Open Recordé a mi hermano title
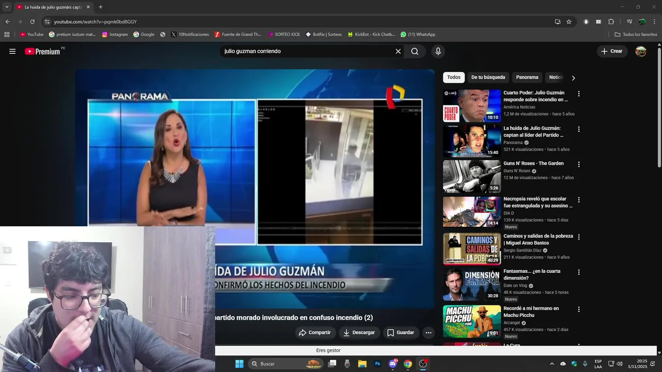 coord(531,312)
